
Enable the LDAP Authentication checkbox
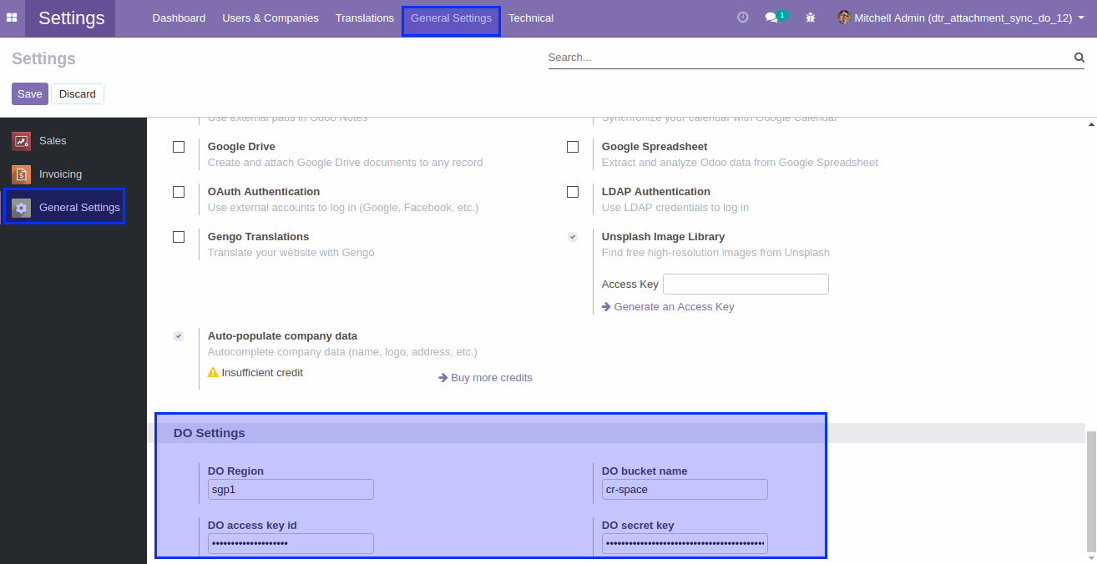pos(573,192)
